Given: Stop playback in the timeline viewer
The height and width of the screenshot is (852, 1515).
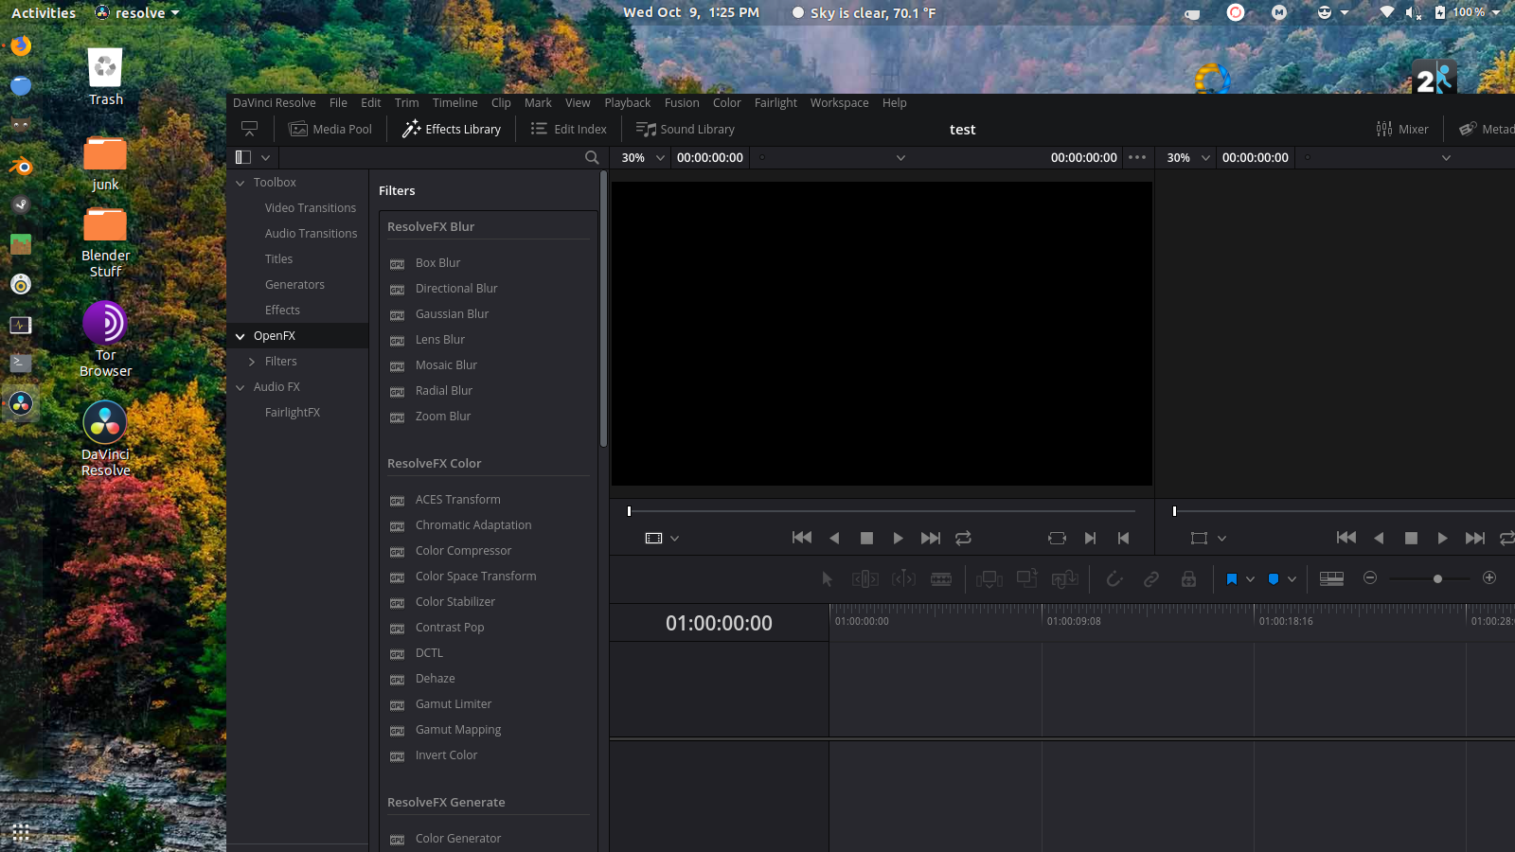Looking at the screenshot, I should click(x=1411, y=538).
